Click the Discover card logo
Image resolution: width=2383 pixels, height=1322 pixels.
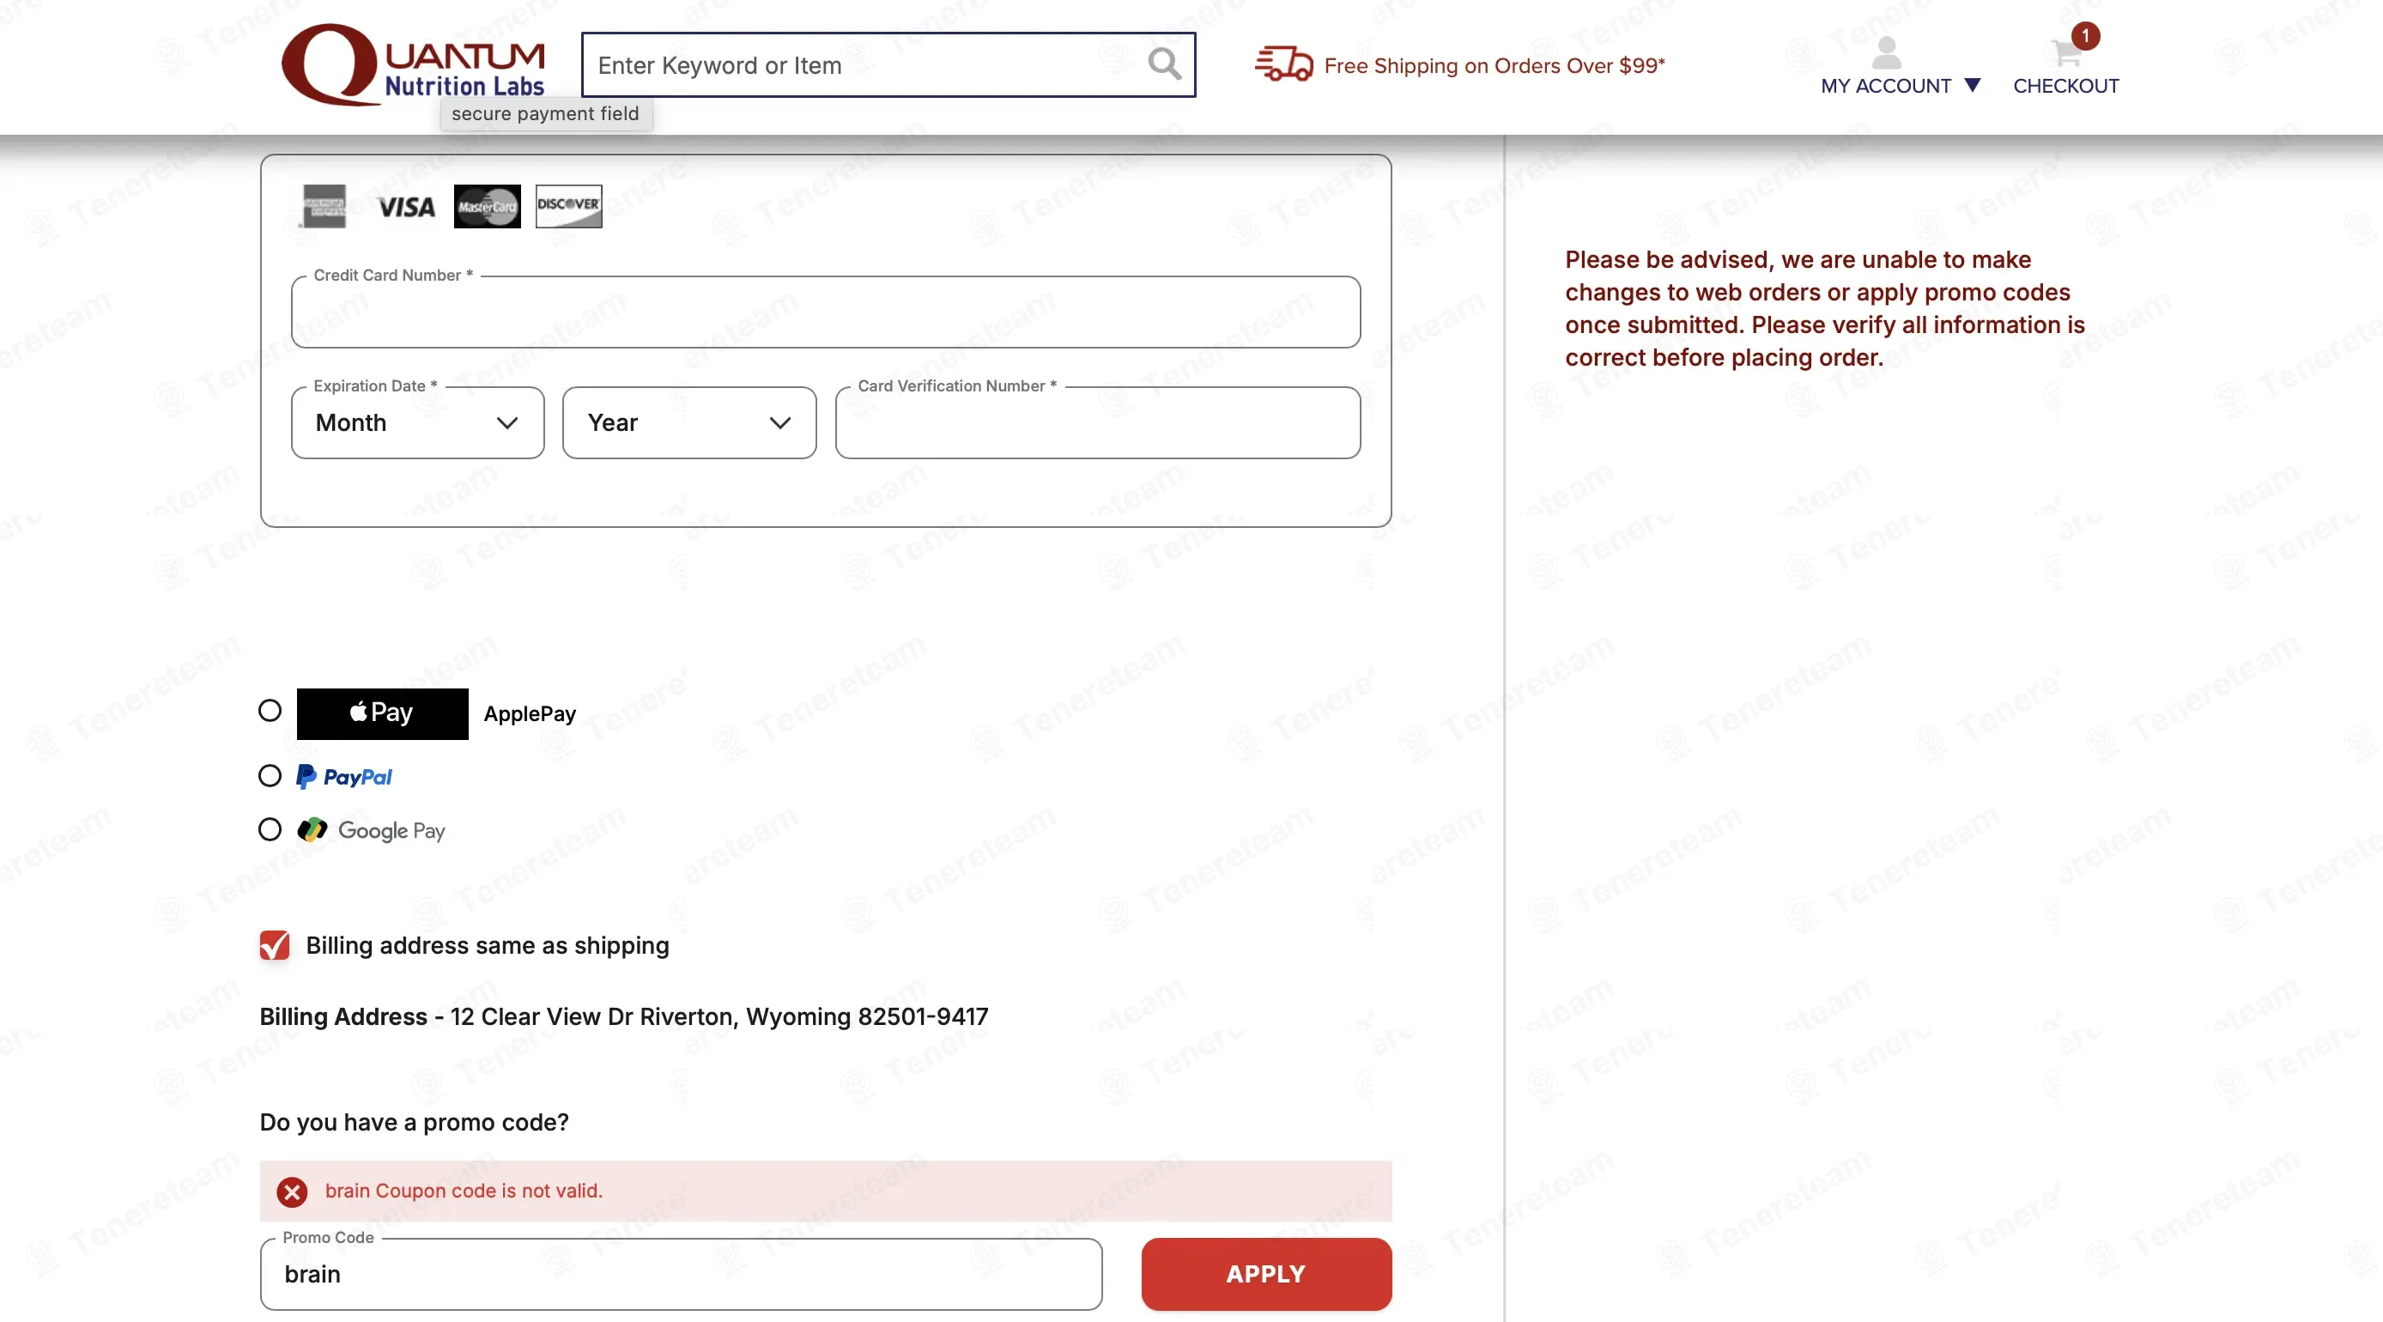568,205
